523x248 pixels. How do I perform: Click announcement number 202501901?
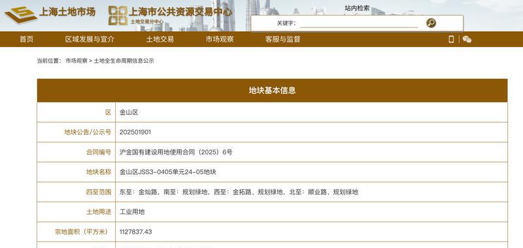(x=135, y=132)
